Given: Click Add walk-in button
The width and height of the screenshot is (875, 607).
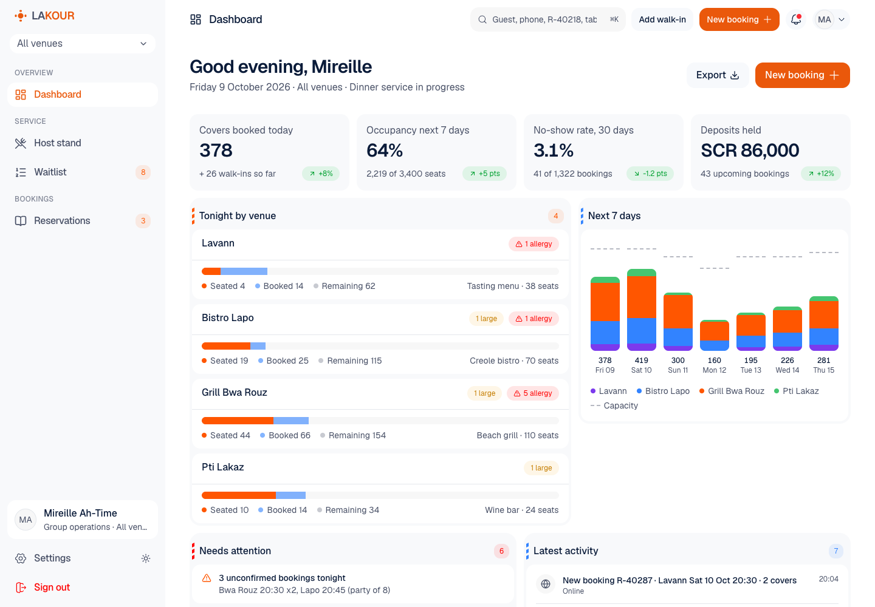Looking at the screenshot, I should click(x=662, y=19).
